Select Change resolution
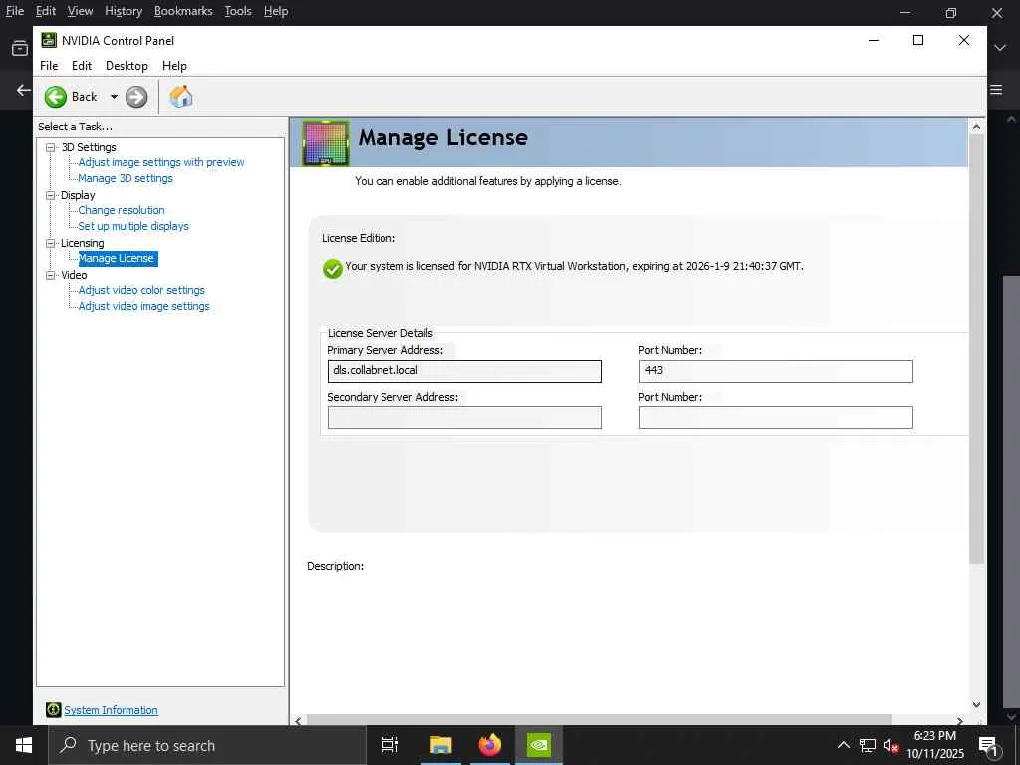1020x765 pixels. coord(122,210)
